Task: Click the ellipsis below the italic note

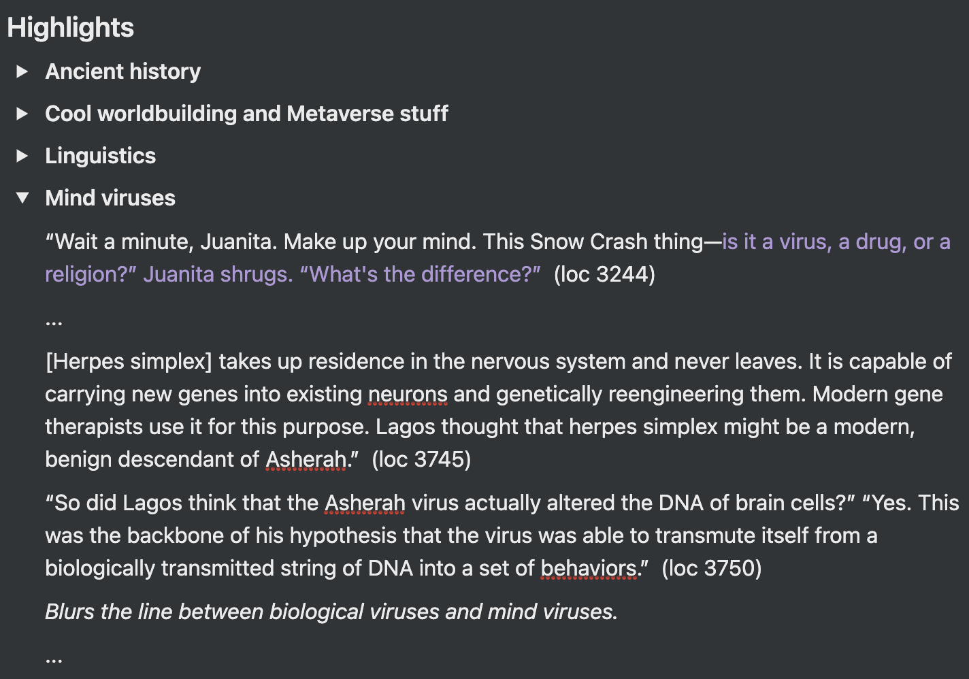Action: pyautogui.click(x=54, y=658)
